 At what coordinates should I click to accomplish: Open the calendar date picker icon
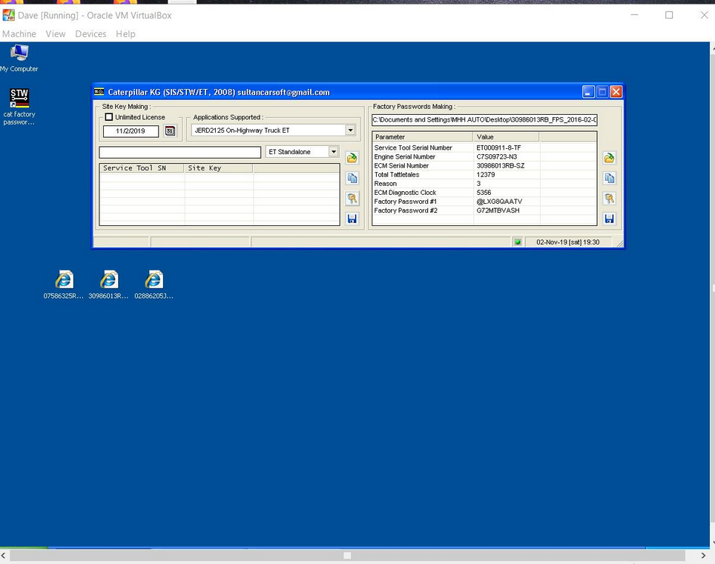pyautogui.click(x=170, y=130)
